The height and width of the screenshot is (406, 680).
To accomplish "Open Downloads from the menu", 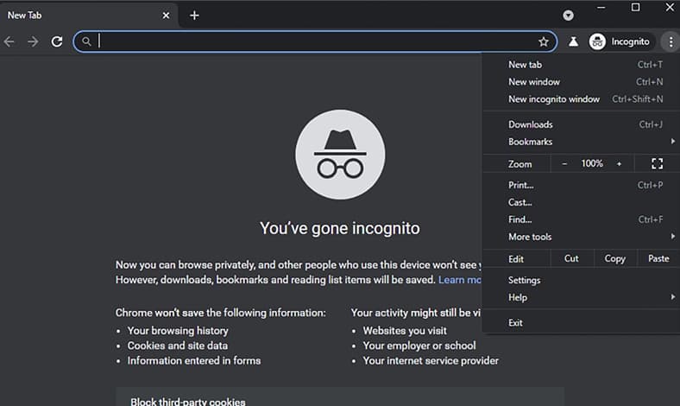I will point(581,124).
